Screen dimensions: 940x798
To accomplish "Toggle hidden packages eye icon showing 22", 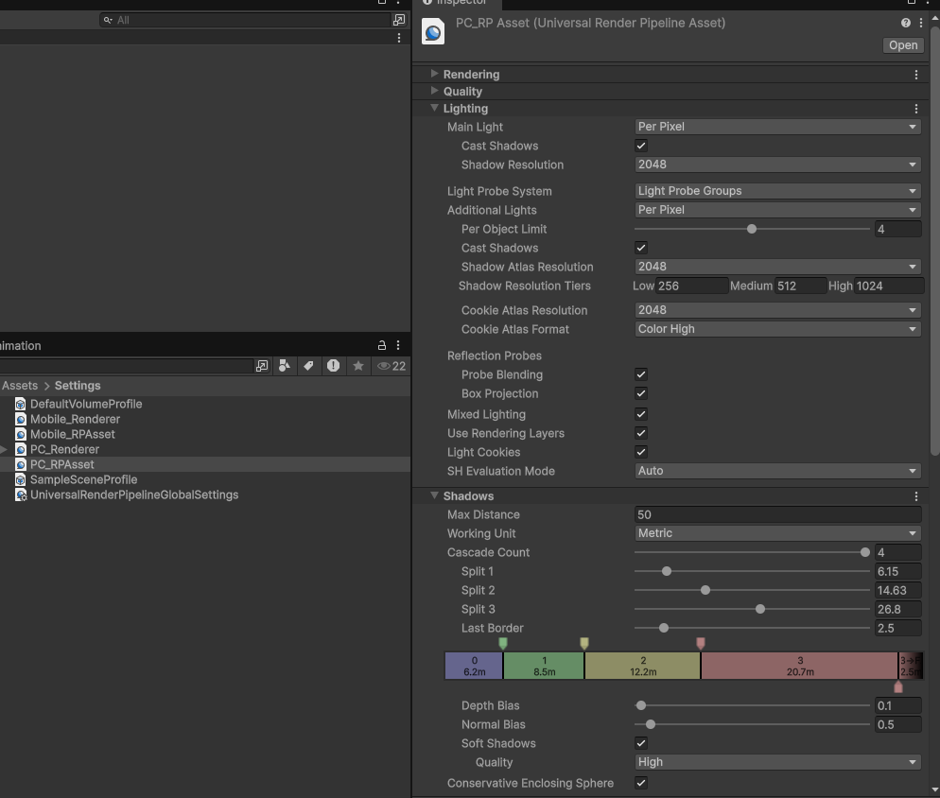I will click(391, 366).
